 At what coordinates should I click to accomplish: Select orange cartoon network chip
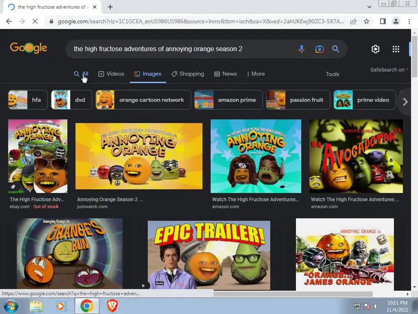[x=143, y=100]
